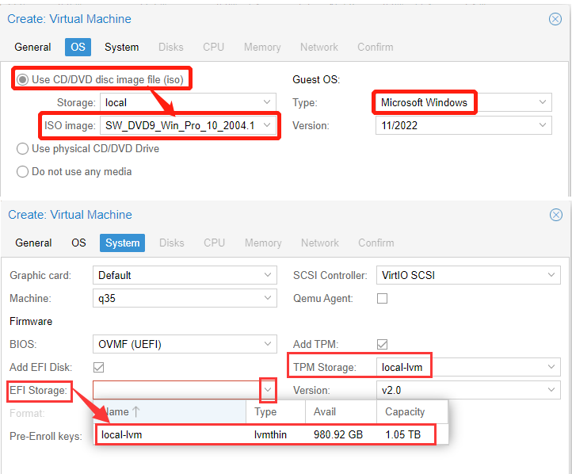
Task: Open the TPM Storage dropdown arrow
Action: pyautogui.click(x=551, y=368)
